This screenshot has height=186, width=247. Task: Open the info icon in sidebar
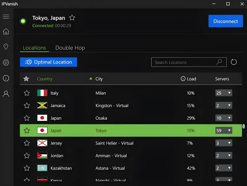(6, 78)
